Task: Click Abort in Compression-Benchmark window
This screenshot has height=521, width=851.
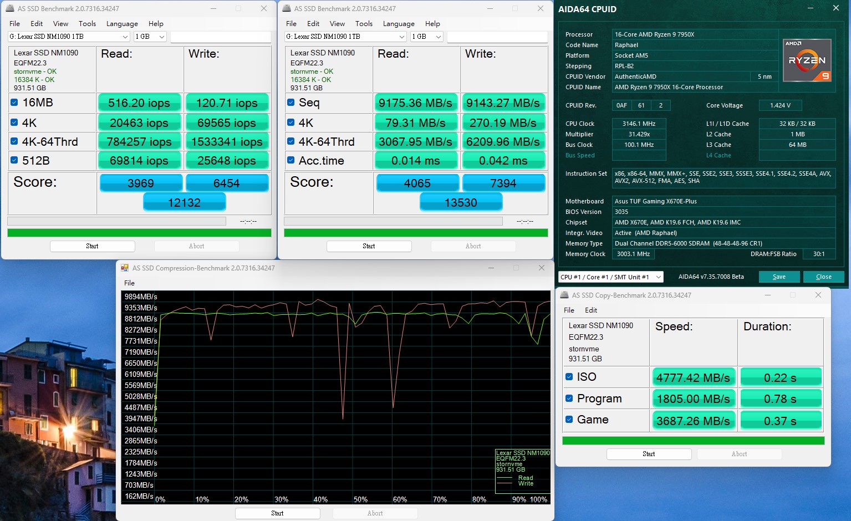Action: pos(375,513)
